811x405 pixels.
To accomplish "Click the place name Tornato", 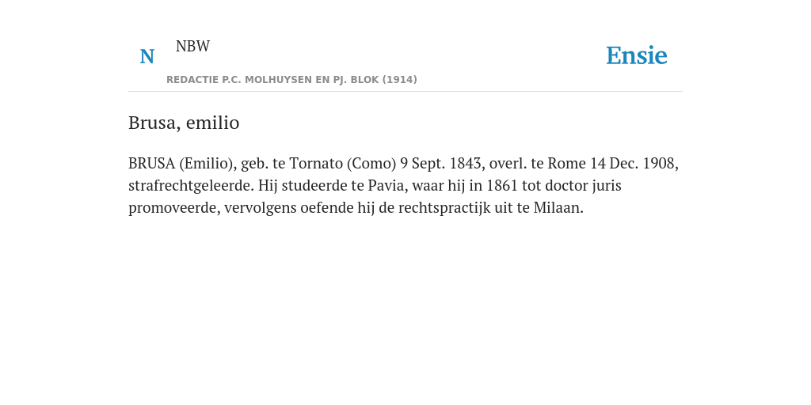I will click(315, 163).
